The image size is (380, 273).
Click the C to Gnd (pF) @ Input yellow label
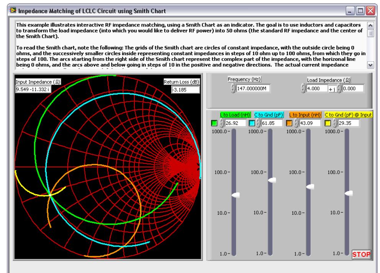[x=348, y=115]
